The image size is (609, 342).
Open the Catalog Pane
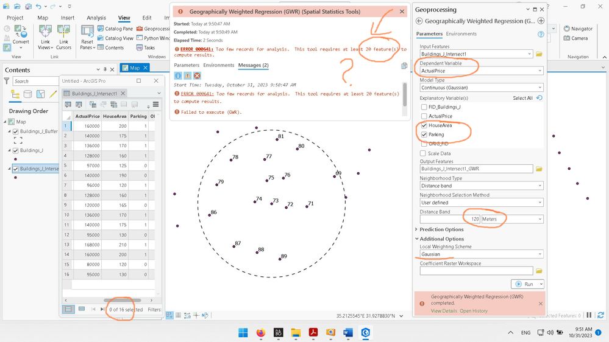coord(115,29)
